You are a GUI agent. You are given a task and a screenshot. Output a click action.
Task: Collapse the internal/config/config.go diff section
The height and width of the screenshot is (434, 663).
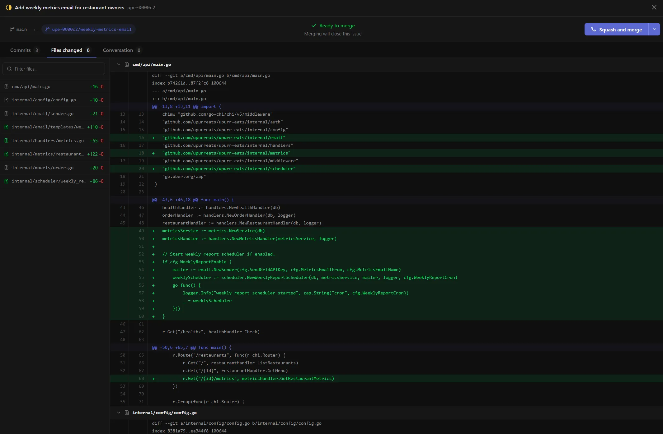click(119, 413)
